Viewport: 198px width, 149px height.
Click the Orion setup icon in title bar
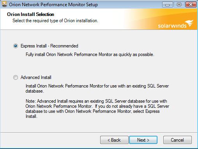4,4
